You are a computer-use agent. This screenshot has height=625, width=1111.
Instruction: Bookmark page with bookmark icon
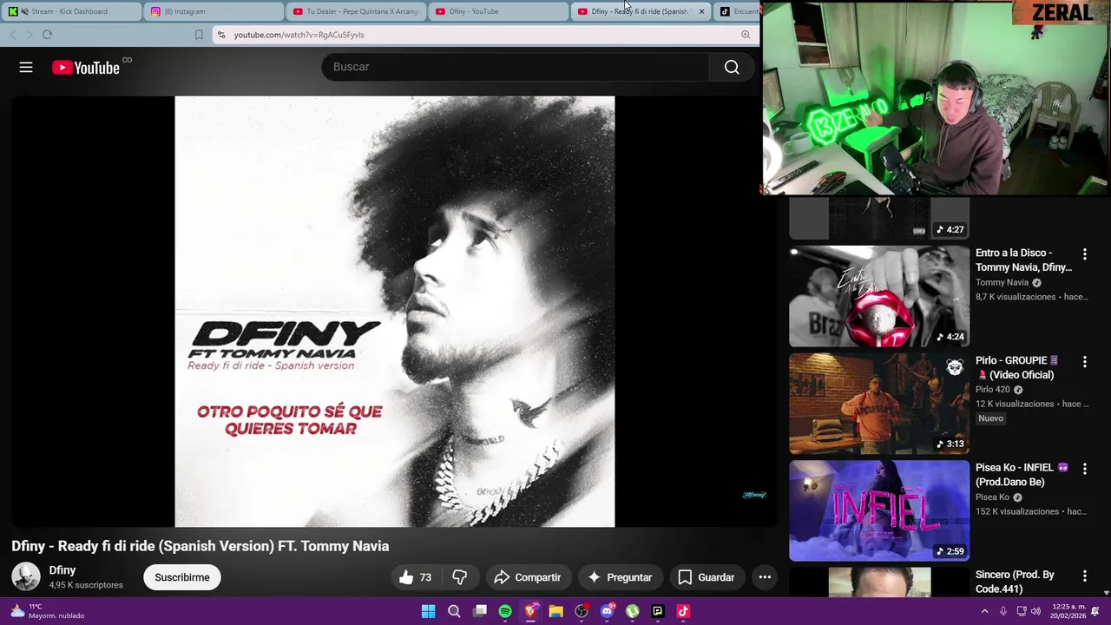pos(199,35)
